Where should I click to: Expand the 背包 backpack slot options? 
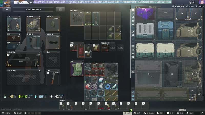coord(83,61)
